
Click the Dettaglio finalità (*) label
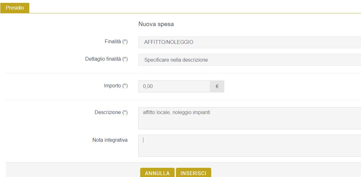106,59
